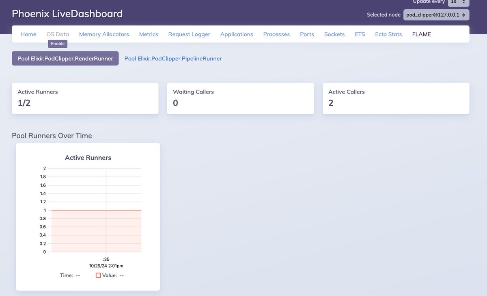Screen dimensions: 487x296
Task: Change the Update every interval
Action: [x=458, y=2]
